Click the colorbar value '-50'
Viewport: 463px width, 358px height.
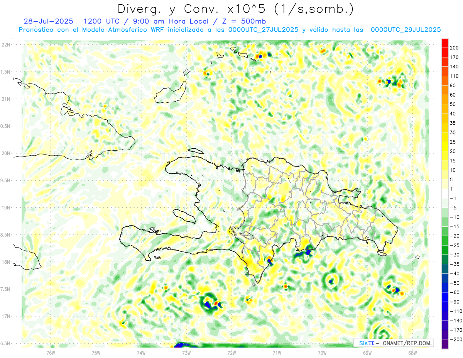pyautogui.click(x=456, y=283)
